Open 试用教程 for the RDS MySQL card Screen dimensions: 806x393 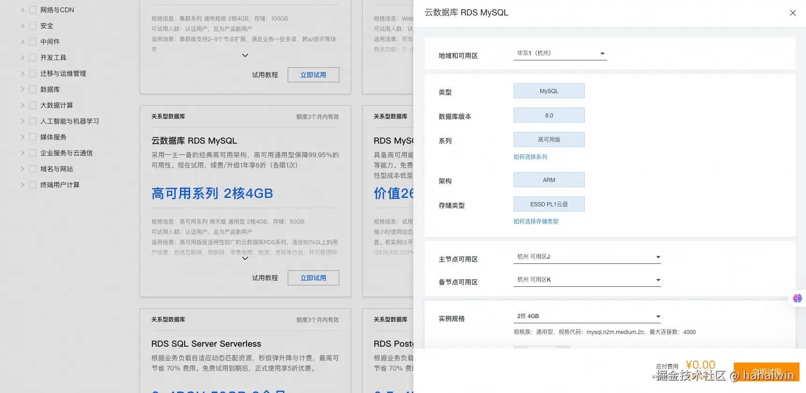coord(265,278)
